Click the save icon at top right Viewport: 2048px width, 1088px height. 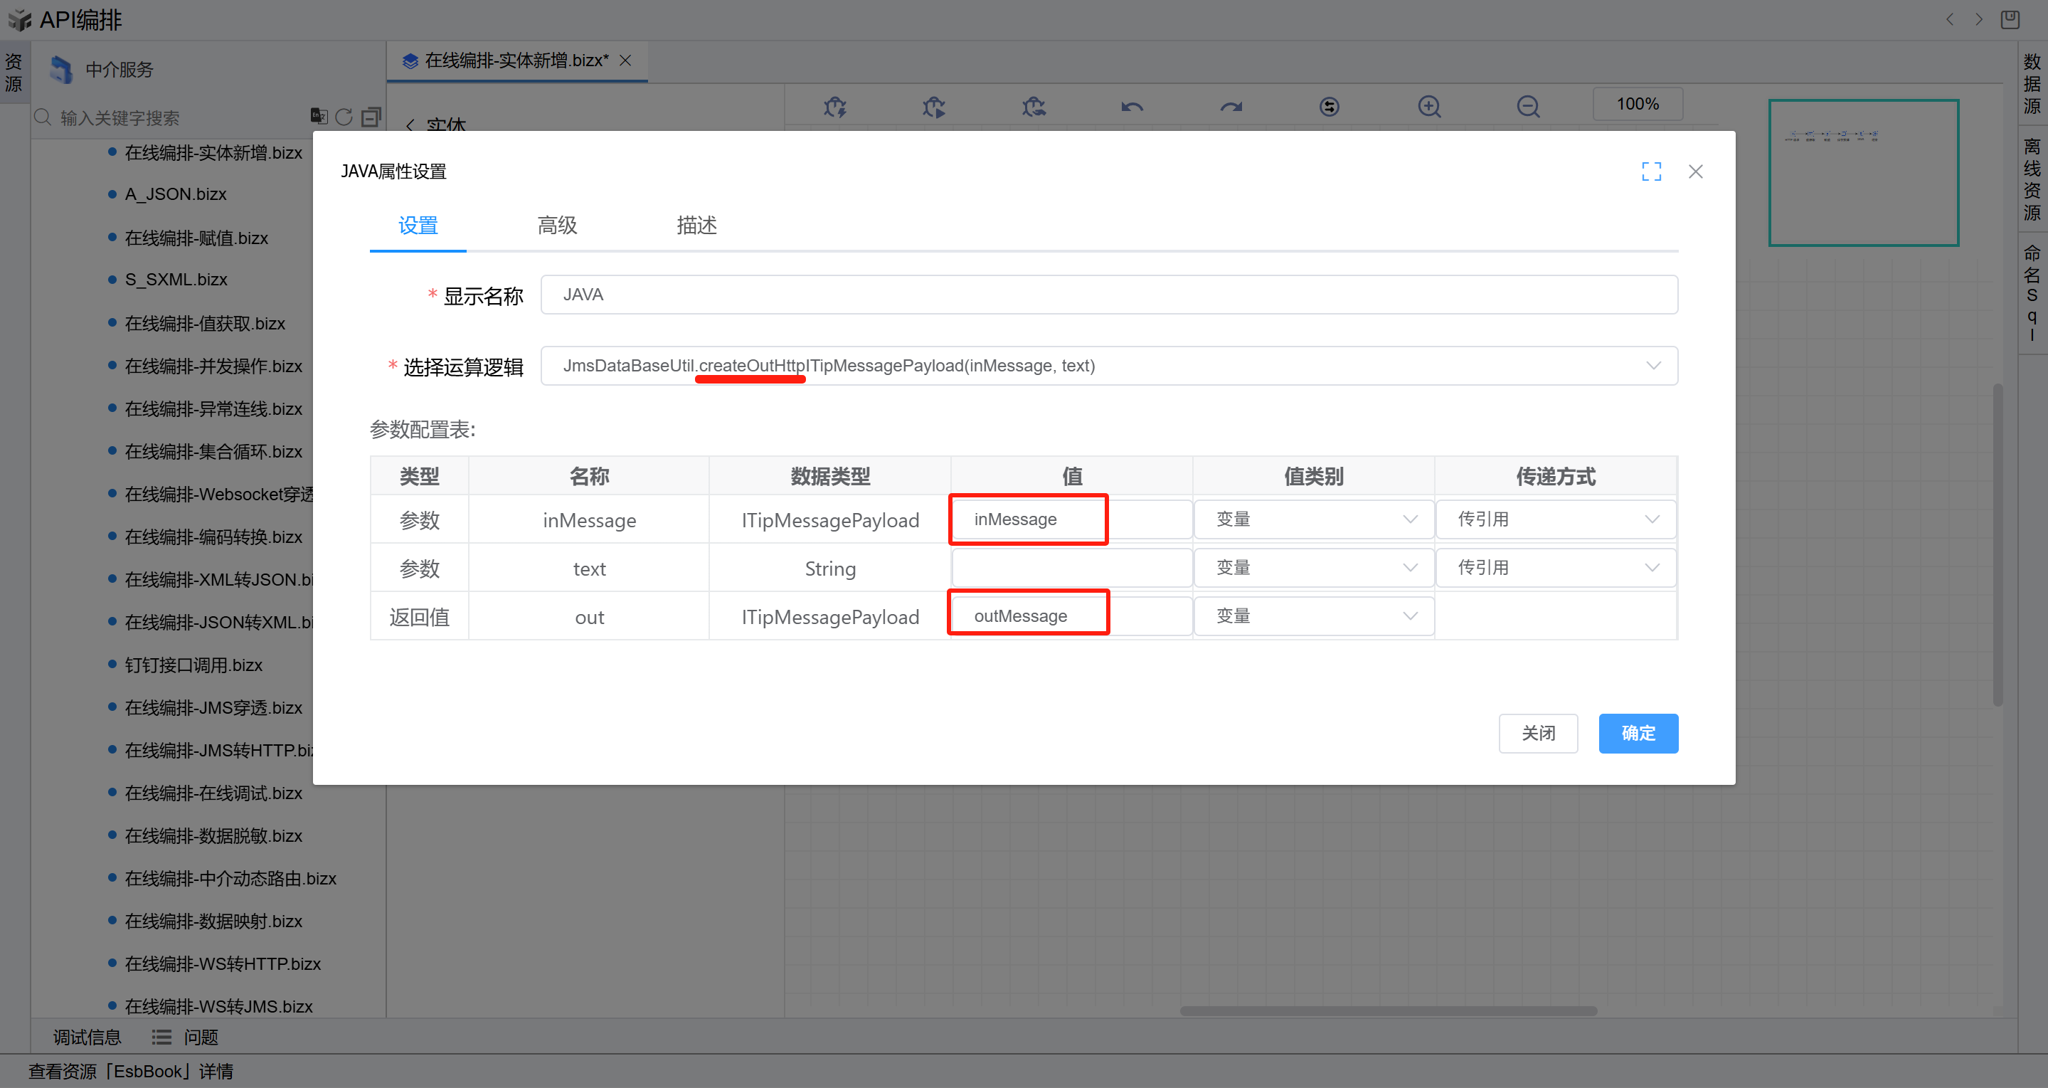[2009, 19]
